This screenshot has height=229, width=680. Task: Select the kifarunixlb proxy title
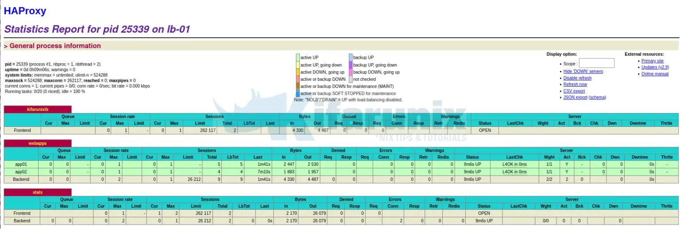[x=38, y=109]
